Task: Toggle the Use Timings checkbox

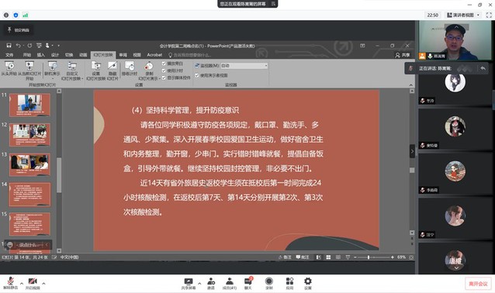Action: click(164, 71)
